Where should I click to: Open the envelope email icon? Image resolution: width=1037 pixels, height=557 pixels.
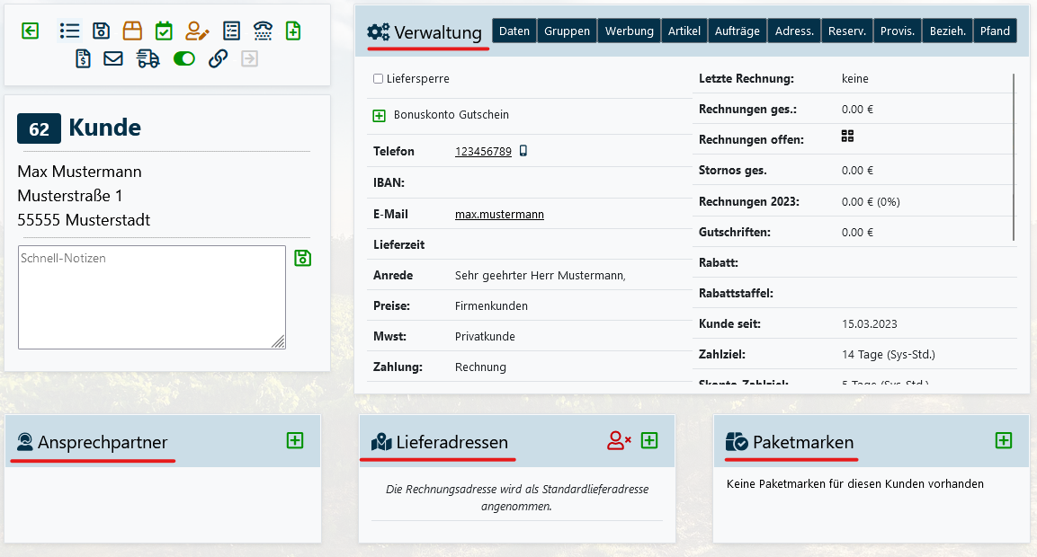113,59
